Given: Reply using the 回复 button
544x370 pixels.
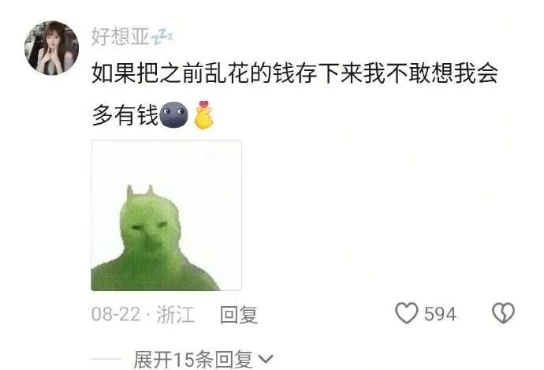Looking at the screenshot, I should coord(239,315).
